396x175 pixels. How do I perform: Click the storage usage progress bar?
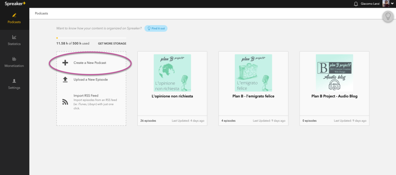point(91,38)
